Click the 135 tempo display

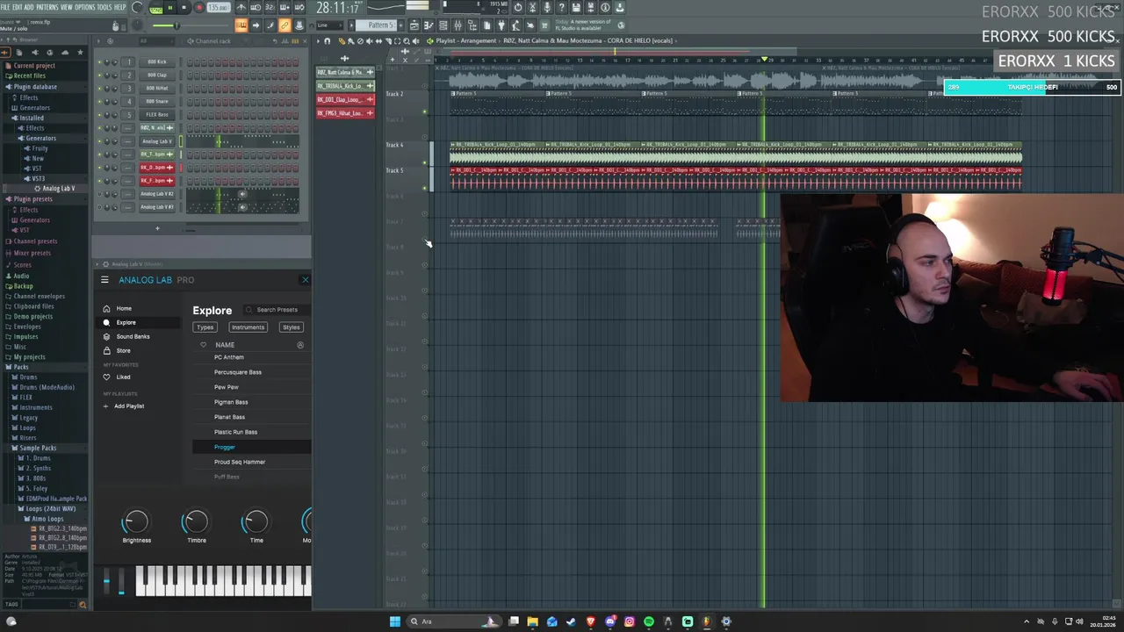pos(219,8)
